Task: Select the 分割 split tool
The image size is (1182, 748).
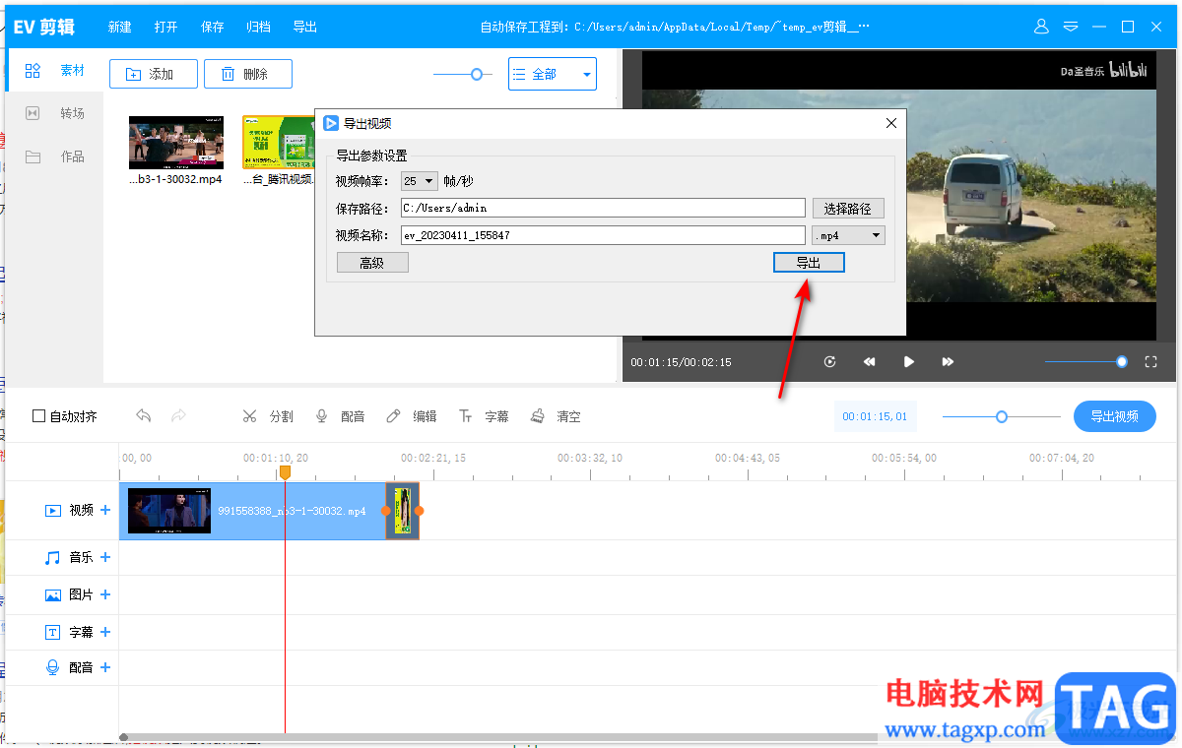Action: coord(268,416)
